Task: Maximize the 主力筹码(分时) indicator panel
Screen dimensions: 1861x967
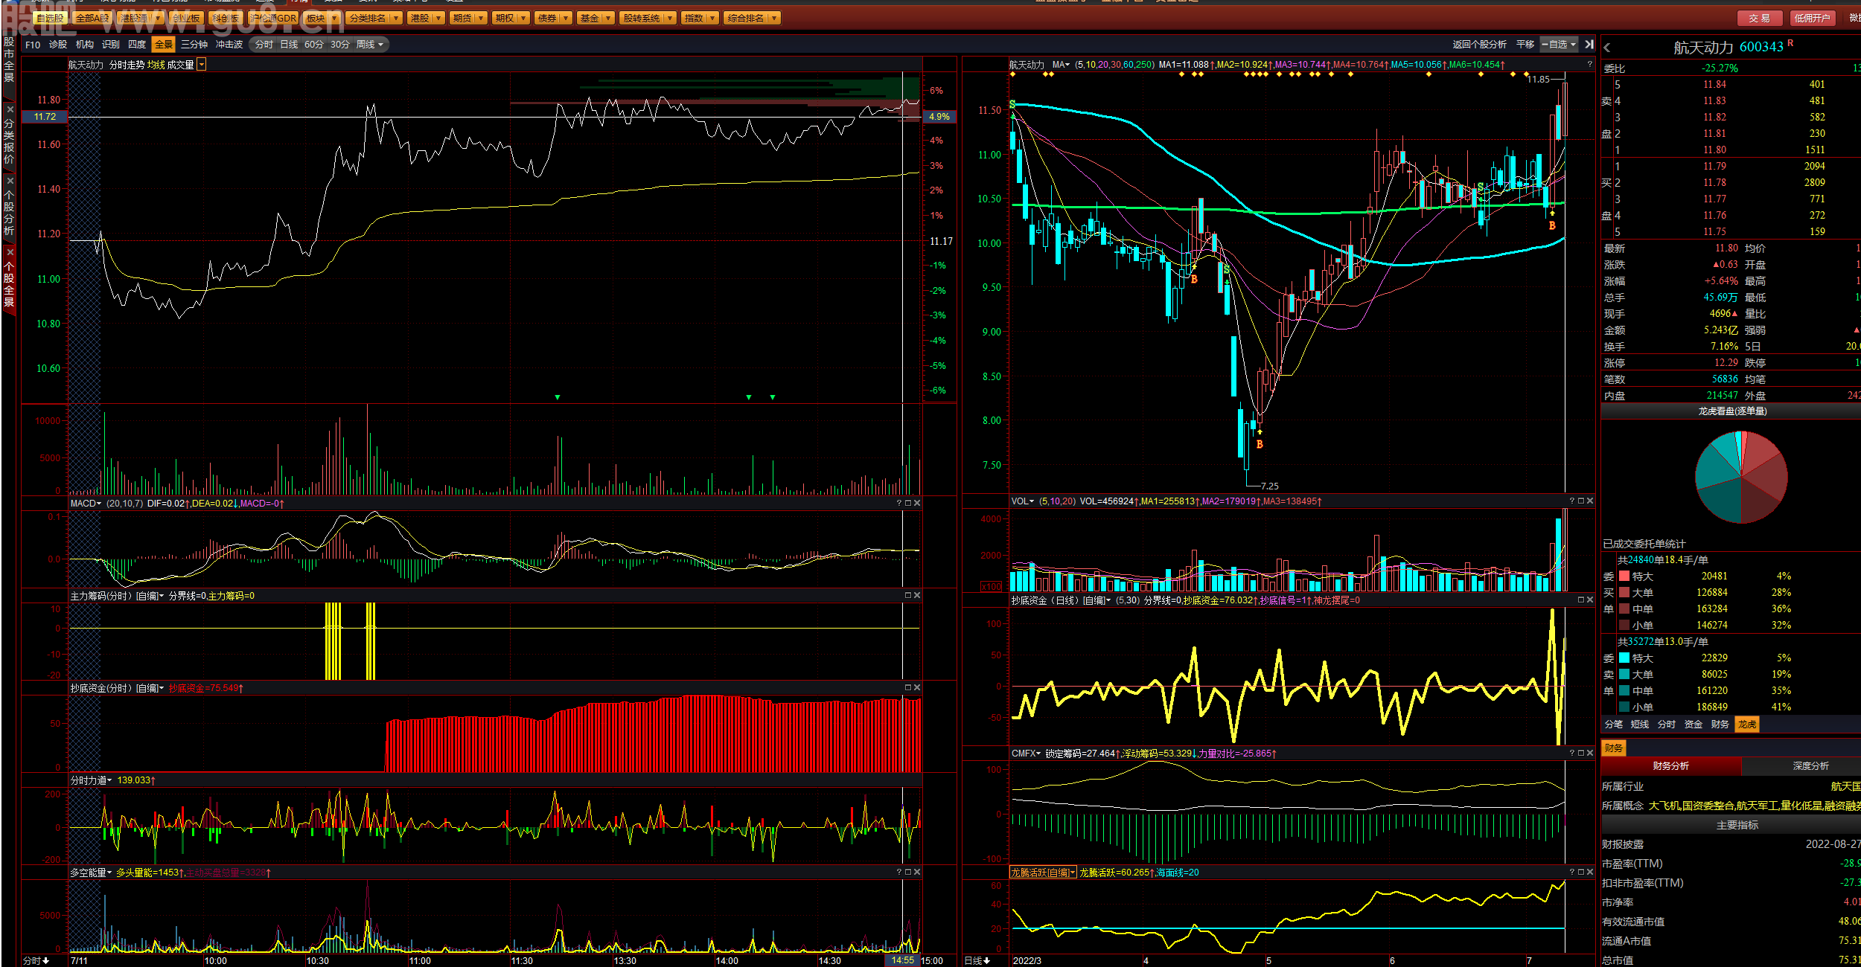Action: (908, 596)
